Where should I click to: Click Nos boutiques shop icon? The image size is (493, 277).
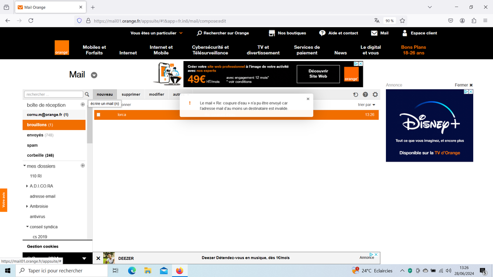pos(272,33)
